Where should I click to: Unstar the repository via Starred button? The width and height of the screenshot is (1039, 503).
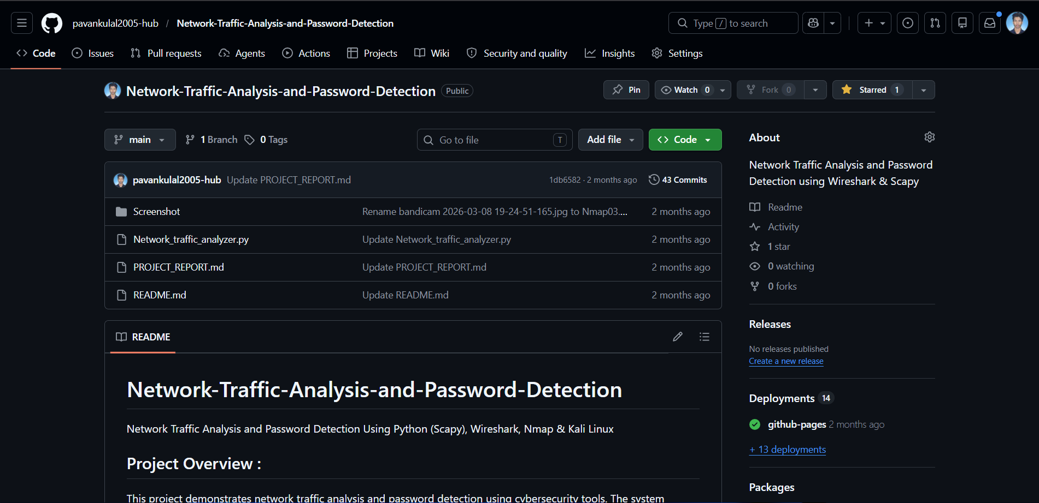pos(872,90)
